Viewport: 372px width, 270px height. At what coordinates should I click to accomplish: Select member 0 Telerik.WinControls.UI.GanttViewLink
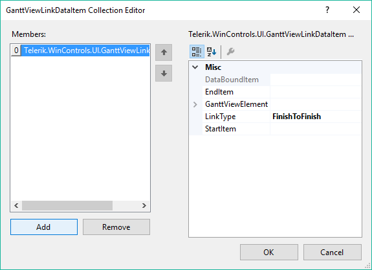coord(80,51)
